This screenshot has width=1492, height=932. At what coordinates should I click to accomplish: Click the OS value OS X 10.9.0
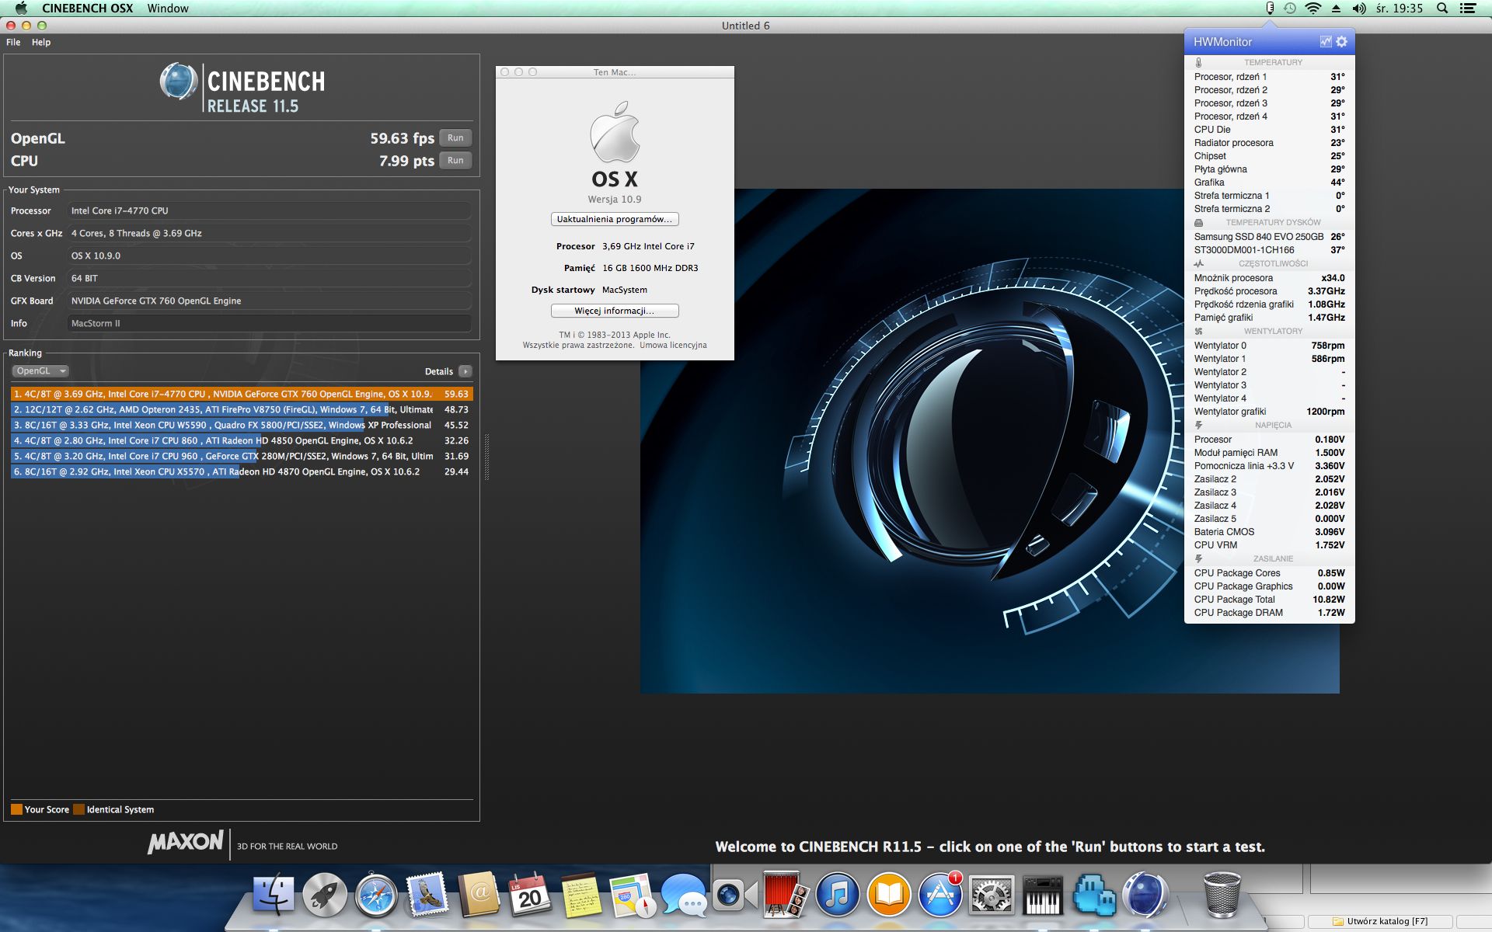[x=270, y=256]
